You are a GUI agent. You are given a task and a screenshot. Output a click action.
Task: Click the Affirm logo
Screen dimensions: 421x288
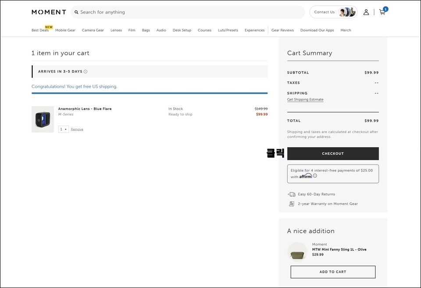coord(306,176)
